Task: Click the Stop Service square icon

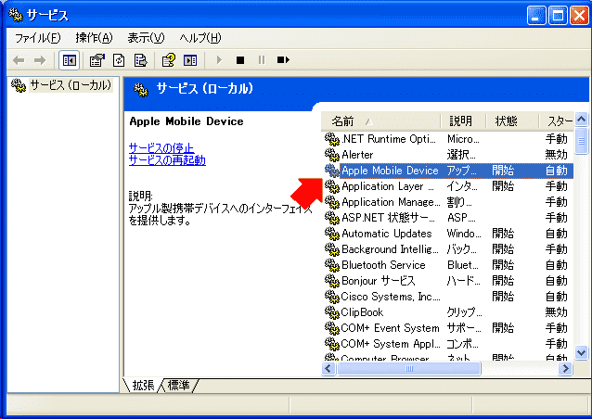Action: pos(240,60)
